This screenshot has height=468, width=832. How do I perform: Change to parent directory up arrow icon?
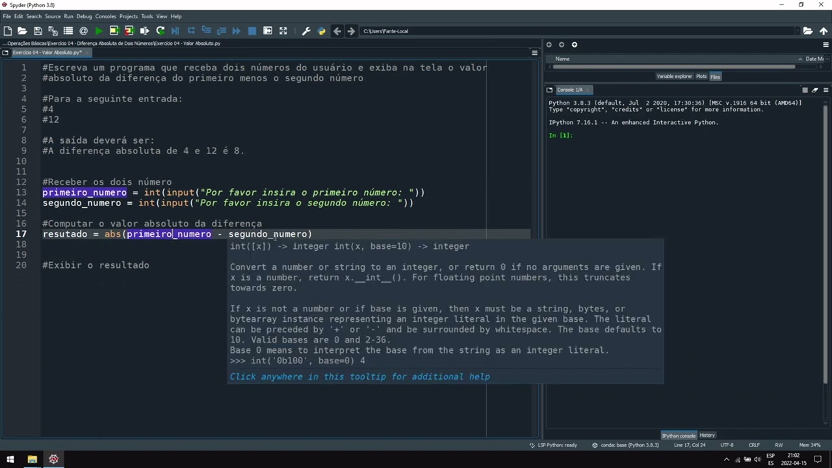tap(823, 31)
